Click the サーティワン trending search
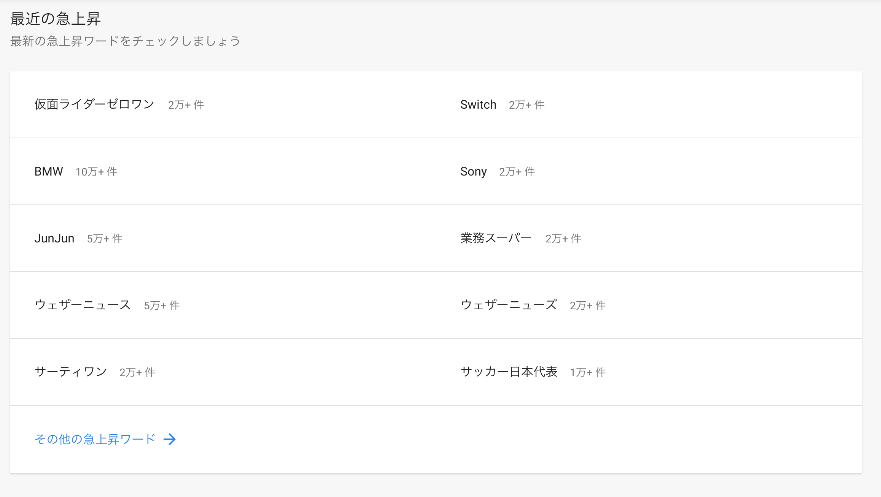The height and width of the screenshot is (497, 881). [x=71, y=372]
